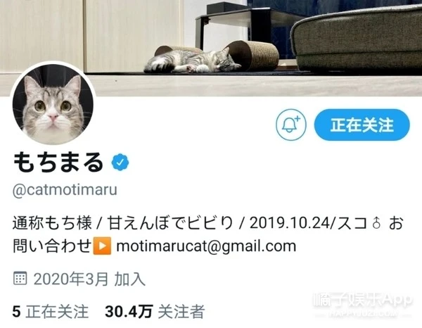The width and height of the screenshot is (422, 328).
Task: Open the cat profile avatar picture
Action: 53,104
